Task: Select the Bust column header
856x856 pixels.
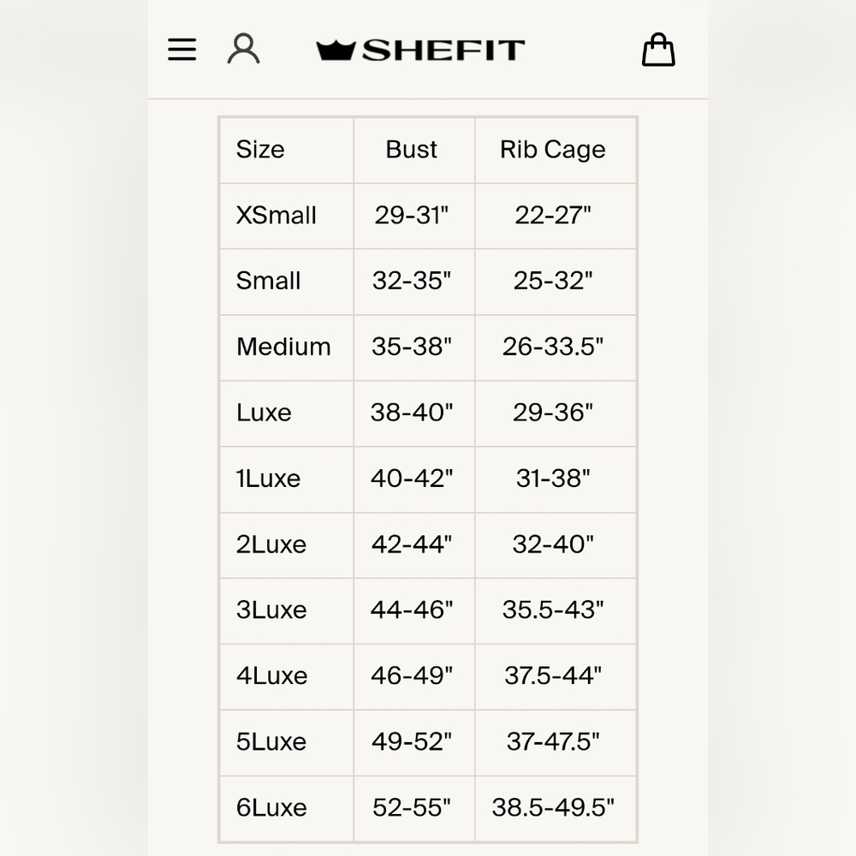Action: pyautogui.click(x=411, y=150)
